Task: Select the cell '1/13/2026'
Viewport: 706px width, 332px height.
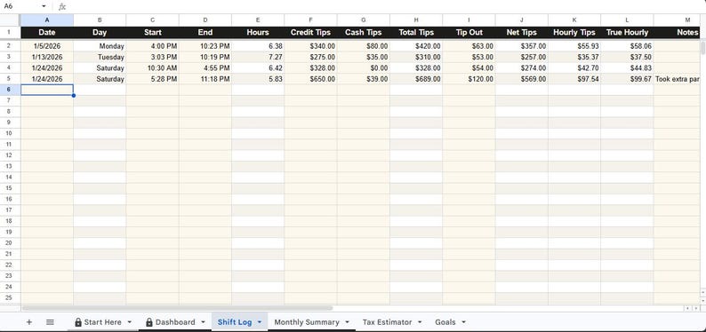Action: pyautogui.click(x=47, y=57)
